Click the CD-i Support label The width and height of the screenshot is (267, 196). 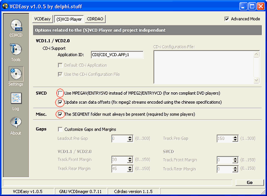[54, 49]
